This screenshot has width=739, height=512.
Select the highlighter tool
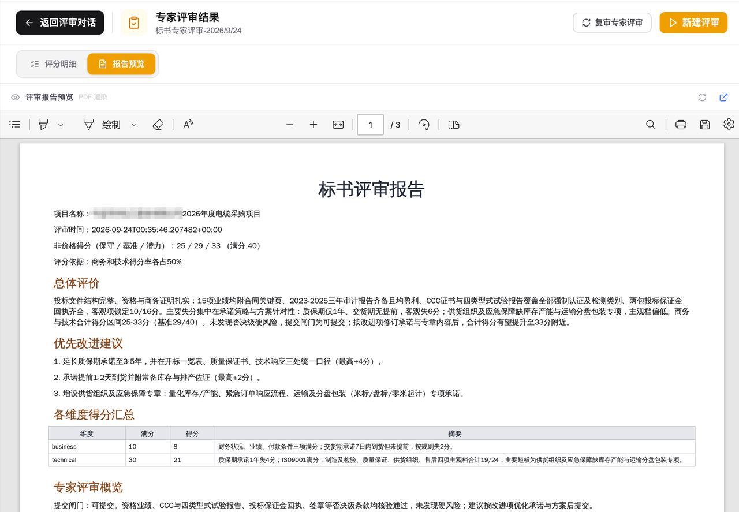43,125
